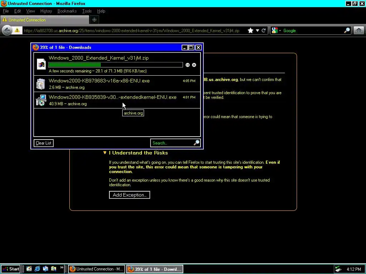Expand the quick launch overflow chevron

61,268
